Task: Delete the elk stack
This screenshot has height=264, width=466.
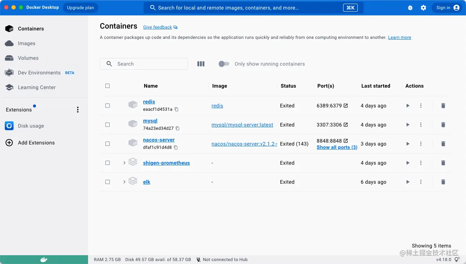Action: (443, 182)
